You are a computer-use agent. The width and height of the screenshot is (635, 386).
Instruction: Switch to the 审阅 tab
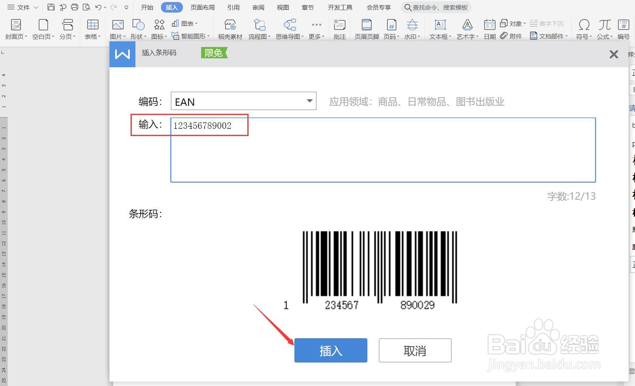[258, 7]
